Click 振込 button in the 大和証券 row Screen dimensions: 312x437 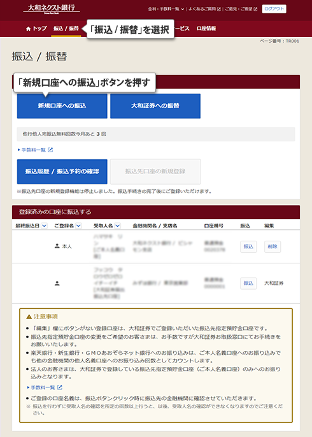[248, 283]
